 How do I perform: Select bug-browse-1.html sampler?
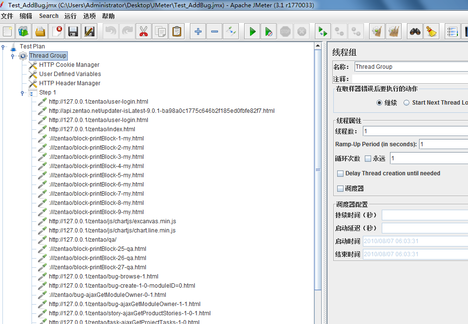tap(104, 276)
